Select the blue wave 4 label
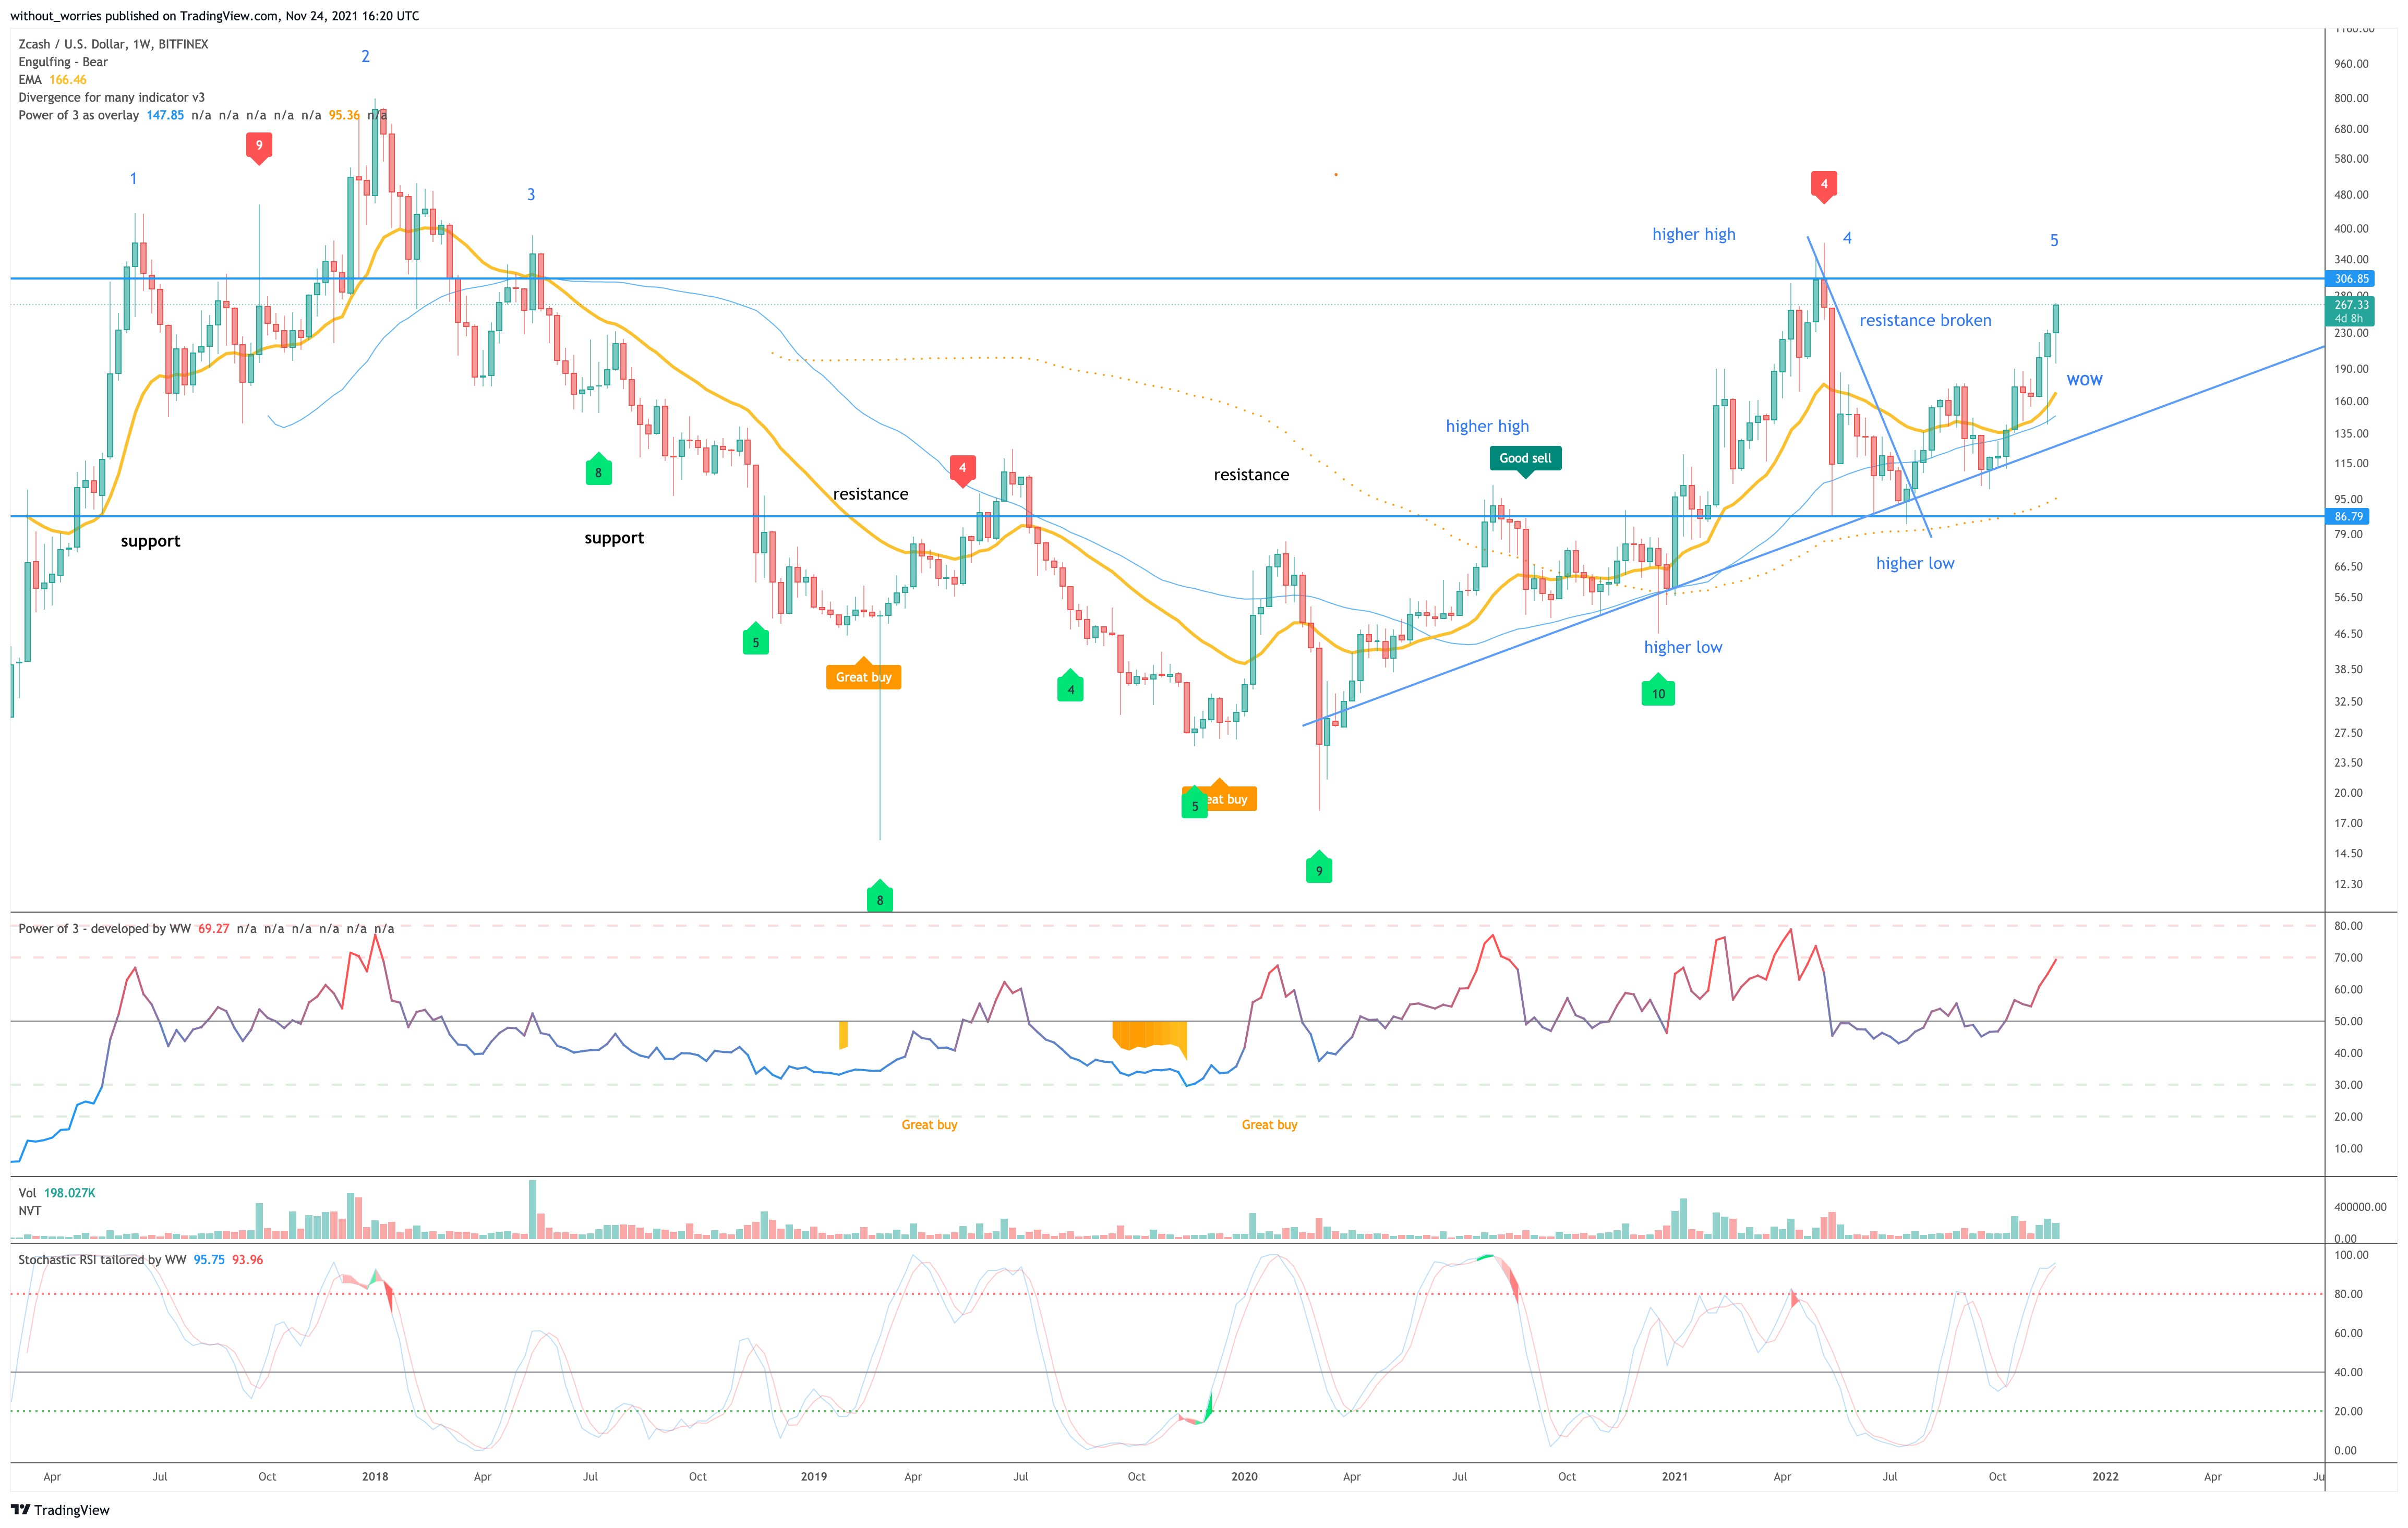This screenshot has height=1528, width=2408. [1847, 238]
